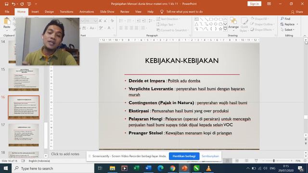
Task: Open the Slide Show tab
Action: tap(107, 12)
